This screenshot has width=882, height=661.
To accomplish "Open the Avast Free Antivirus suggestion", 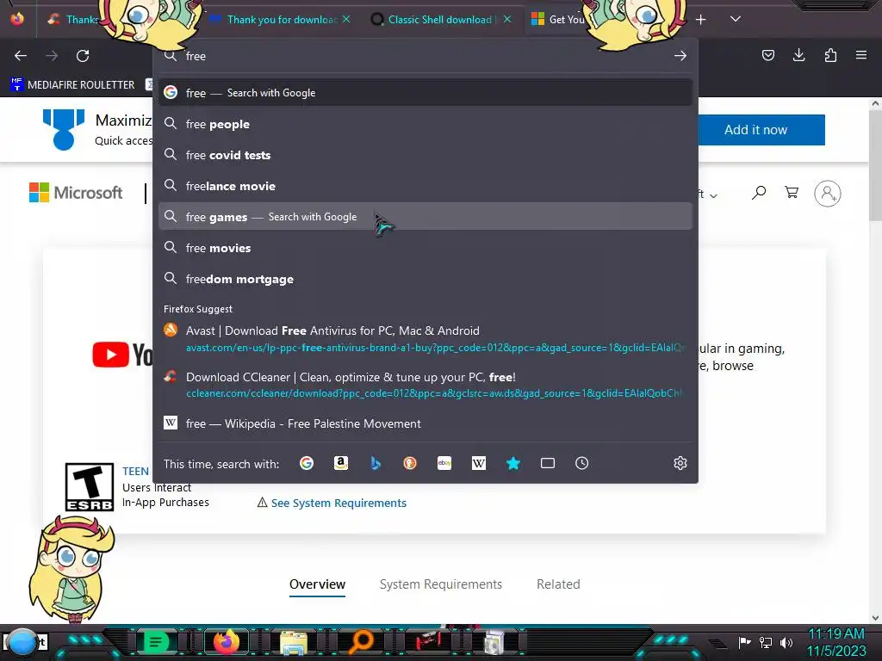I will (425, 339).
